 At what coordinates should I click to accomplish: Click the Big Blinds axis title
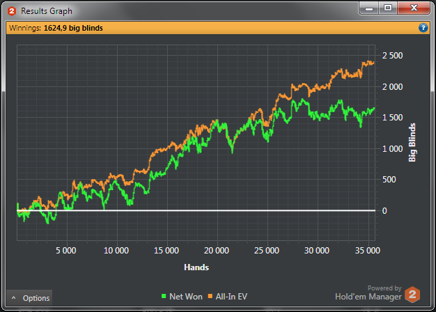coord(412,142)
